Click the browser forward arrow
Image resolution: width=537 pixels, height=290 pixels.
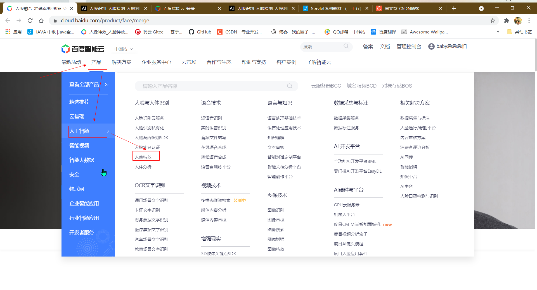[x=19, y=20]
